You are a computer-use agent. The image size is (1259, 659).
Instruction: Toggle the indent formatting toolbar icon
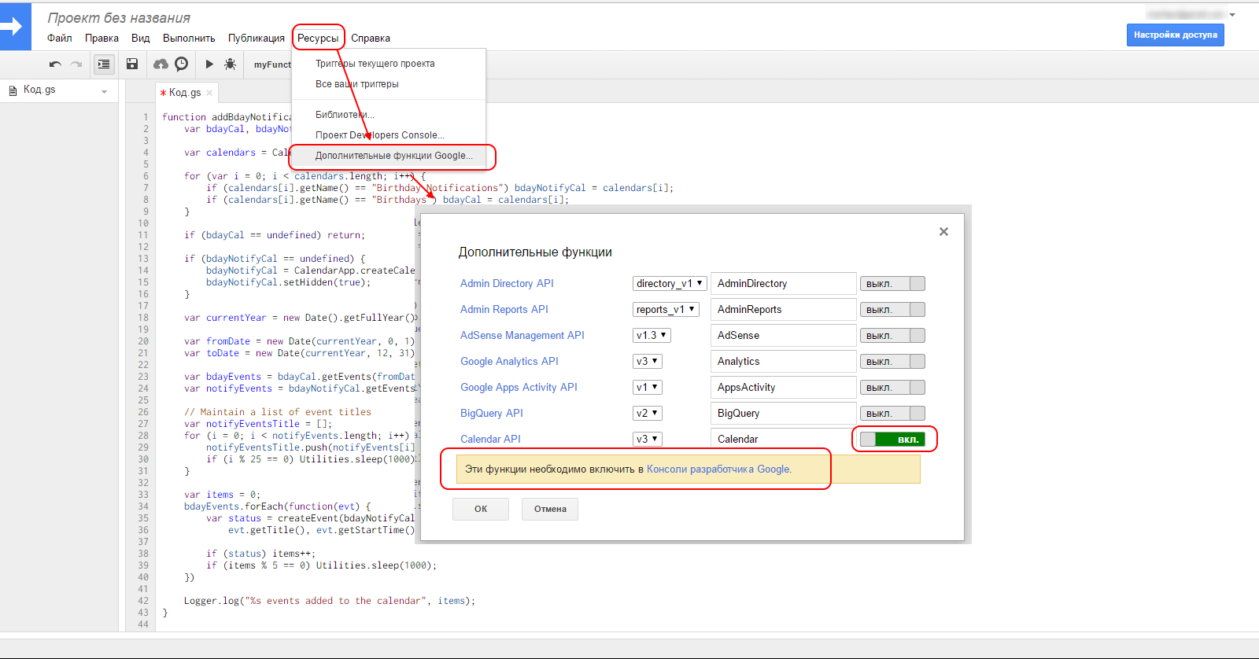click(104, 64)
